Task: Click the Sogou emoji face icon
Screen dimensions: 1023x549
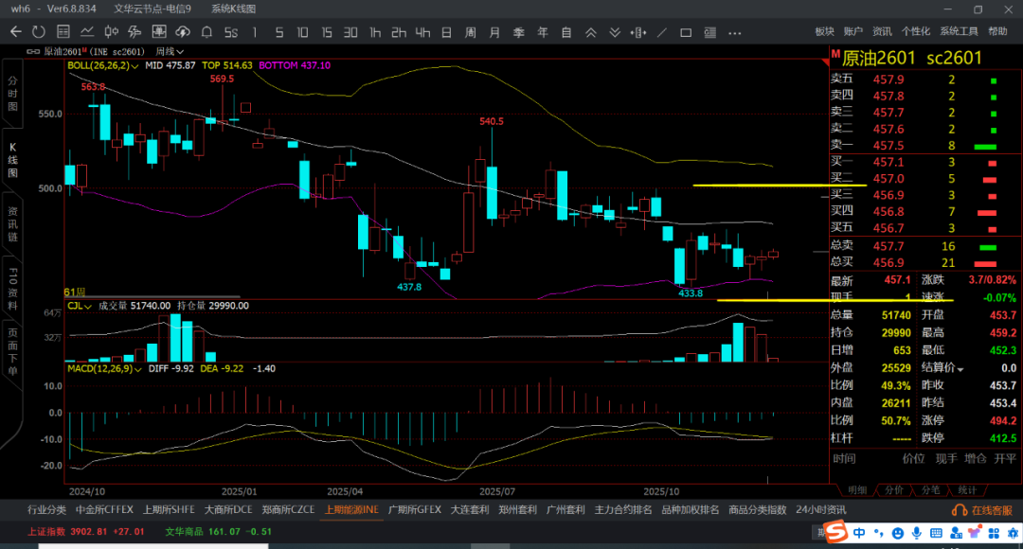Action: point(898,533)
